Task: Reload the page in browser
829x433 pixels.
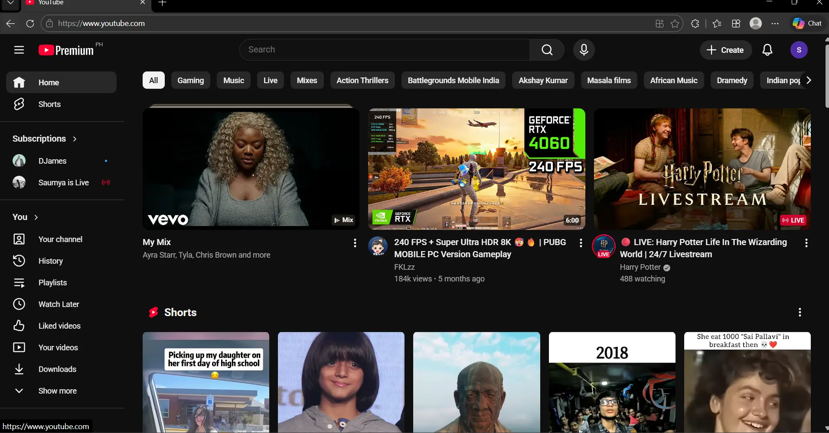Action: tap(30, 23)
